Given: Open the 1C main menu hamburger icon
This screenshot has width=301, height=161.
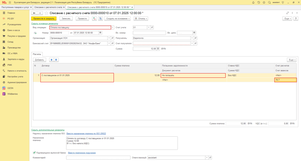Looking at the screenshot, I should 10,2.
